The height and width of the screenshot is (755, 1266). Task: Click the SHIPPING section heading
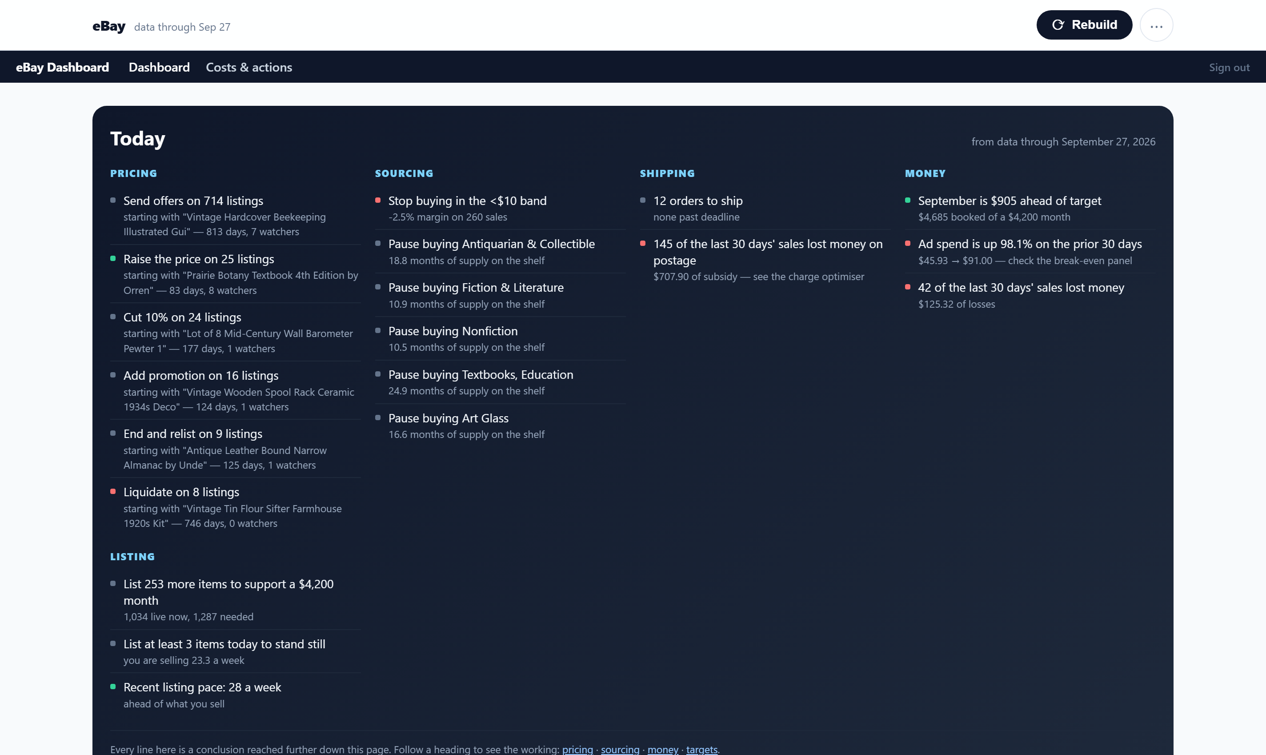click(667, 173)
